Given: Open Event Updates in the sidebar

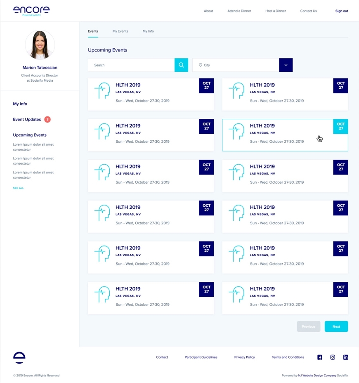Looking at the screenshot, I should click(x=27, y=119).
